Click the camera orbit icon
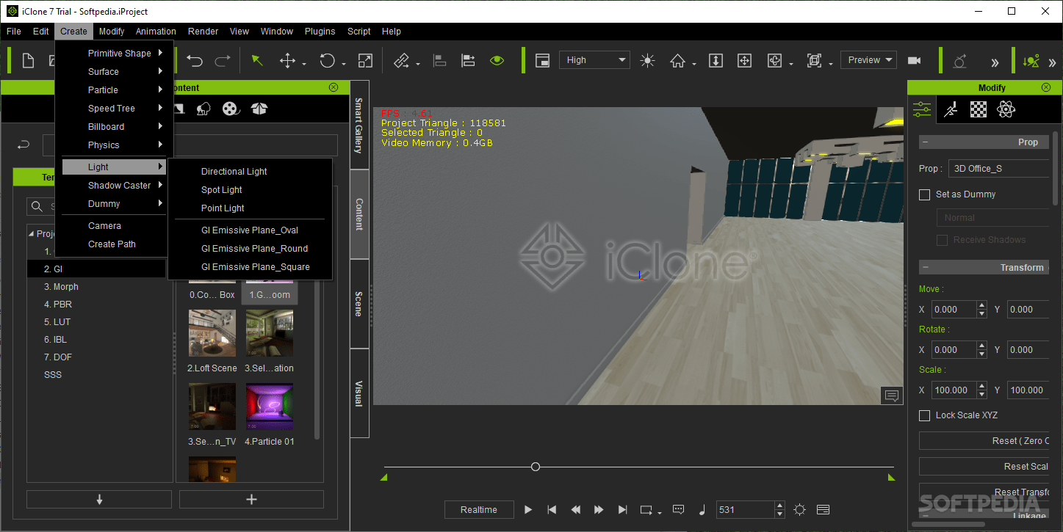Screen dimensions: 1063x532 (774, 61)
